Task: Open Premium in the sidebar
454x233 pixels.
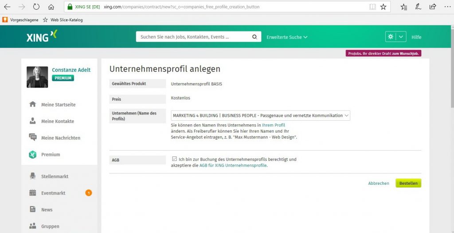Action: [51, 154]
